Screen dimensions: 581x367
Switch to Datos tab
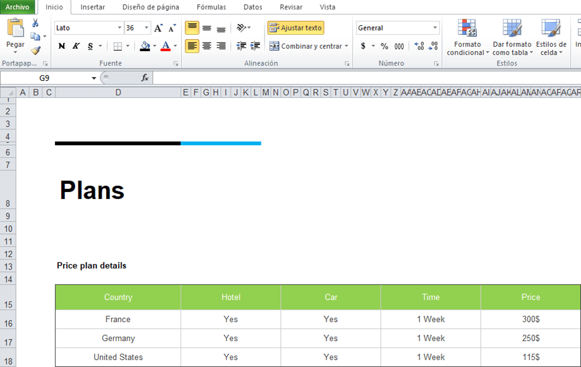(253, 7)
